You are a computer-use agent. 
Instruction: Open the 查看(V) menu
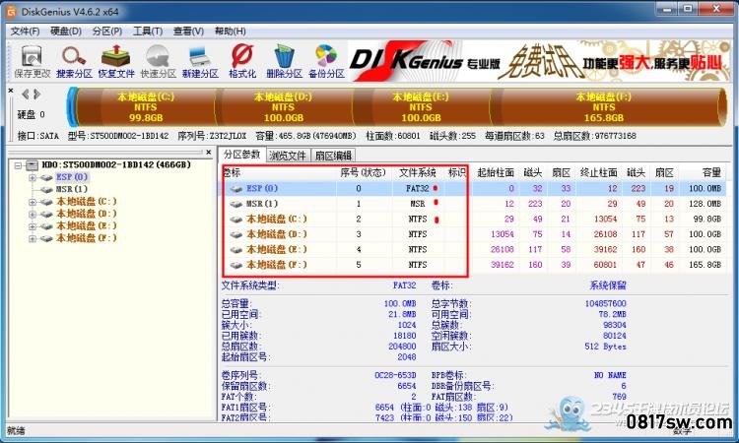pos(188,32)
